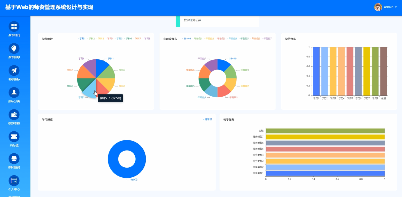Open the 个人中心 card icon

pyautogui.click(x=14, y=181)
